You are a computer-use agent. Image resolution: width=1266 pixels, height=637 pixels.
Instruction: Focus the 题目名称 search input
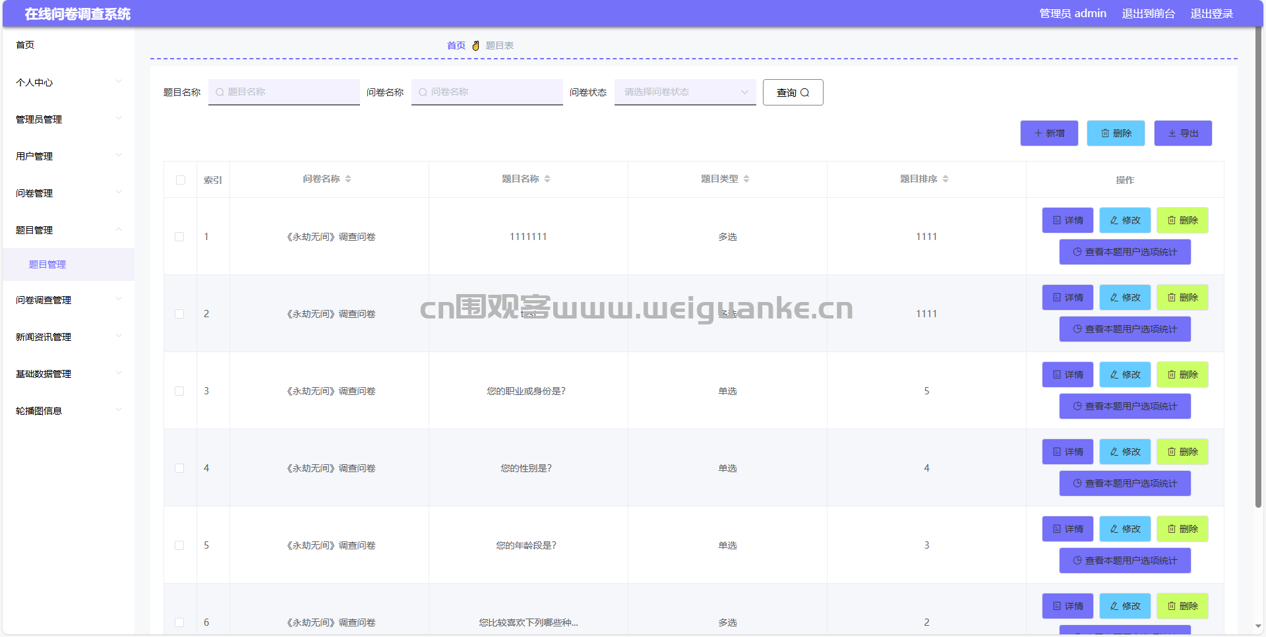click(284, 92)
